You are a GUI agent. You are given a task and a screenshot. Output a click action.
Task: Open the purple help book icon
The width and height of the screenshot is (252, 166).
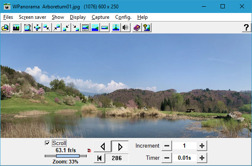(x=137, y=28)
